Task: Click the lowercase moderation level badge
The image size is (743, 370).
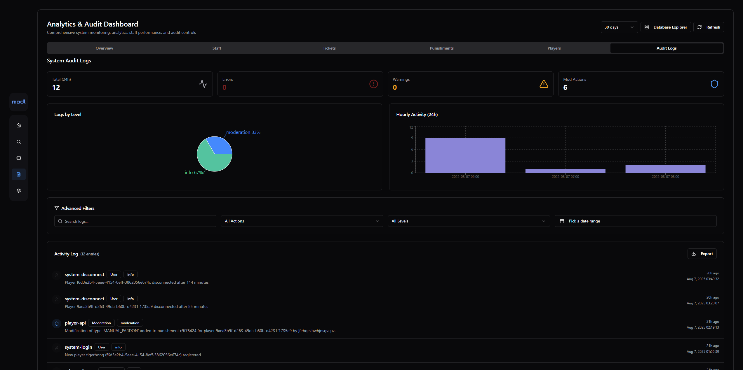Action: click(x=130, y=323)
